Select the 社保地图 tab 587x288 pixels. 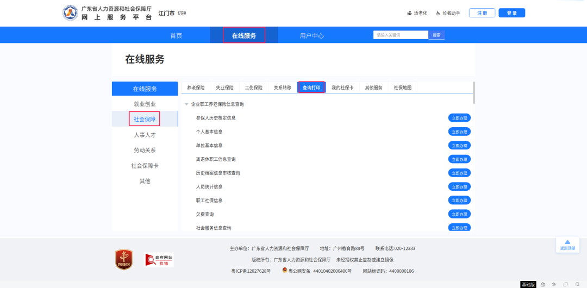[x=402, y=87]
